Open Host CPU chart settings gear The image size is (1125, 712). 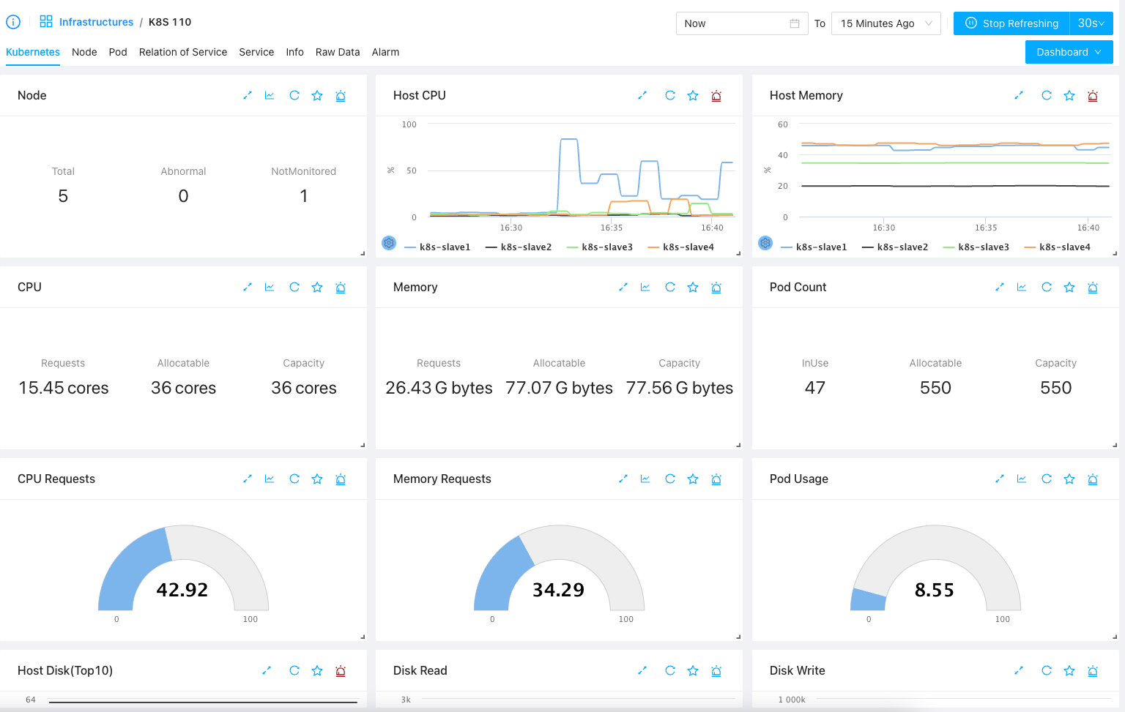(x=389, y=243)
